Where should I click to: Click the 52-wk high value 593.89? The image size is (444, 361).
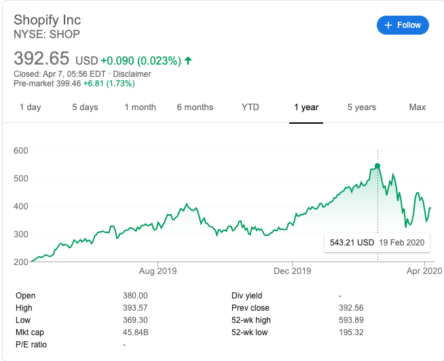(x=352, y=320)
